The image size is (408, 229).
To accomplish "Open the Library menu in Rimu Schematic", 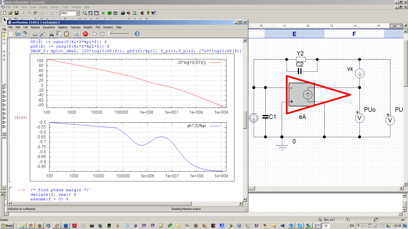I will click(x=55, y=7).
